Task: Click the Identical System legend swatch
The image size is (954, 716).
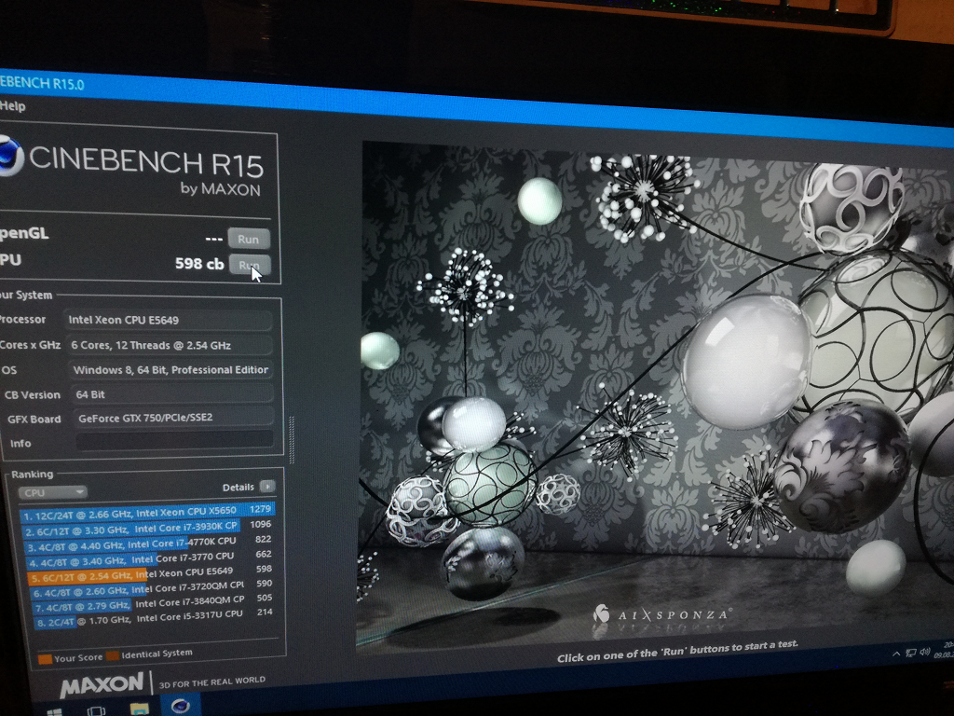Action: (113, 655)
